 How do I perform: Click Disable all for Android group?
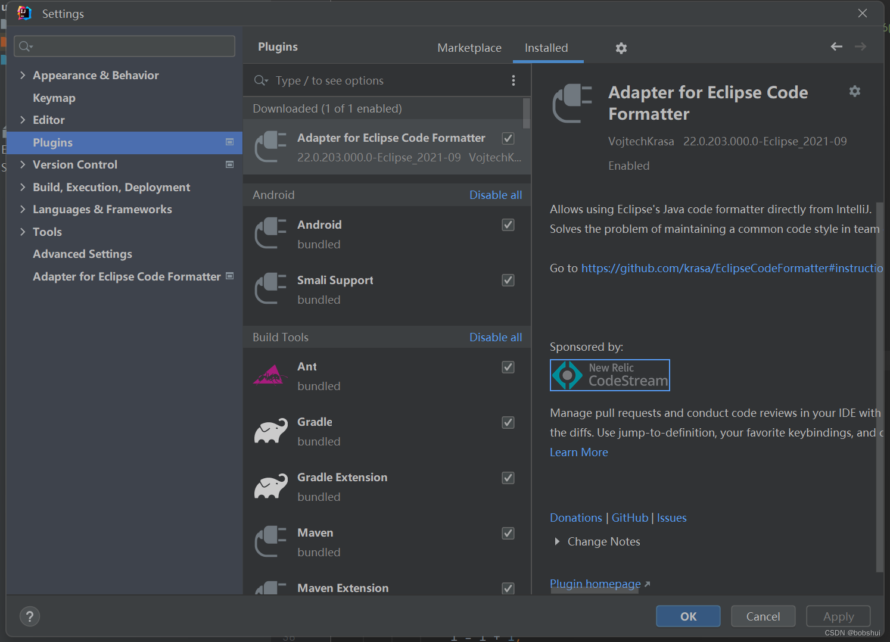tap(496, 195)
